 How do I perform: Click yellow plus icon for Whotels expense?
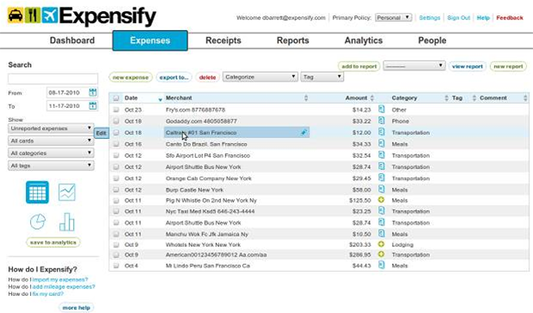[381, 244]
